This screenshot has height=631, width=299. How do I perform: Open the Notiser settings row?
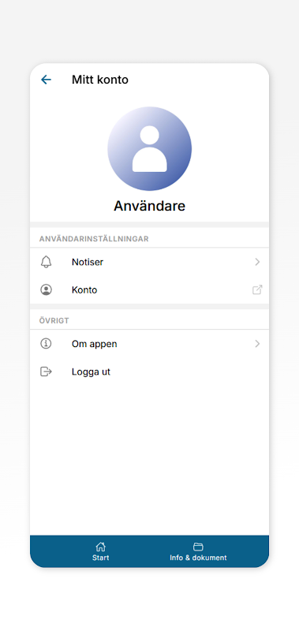coord(150,262)
